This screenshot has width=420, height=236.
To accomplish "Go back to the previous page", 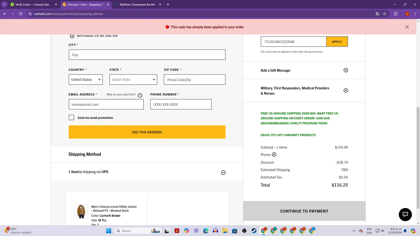I will coord(5,14).
